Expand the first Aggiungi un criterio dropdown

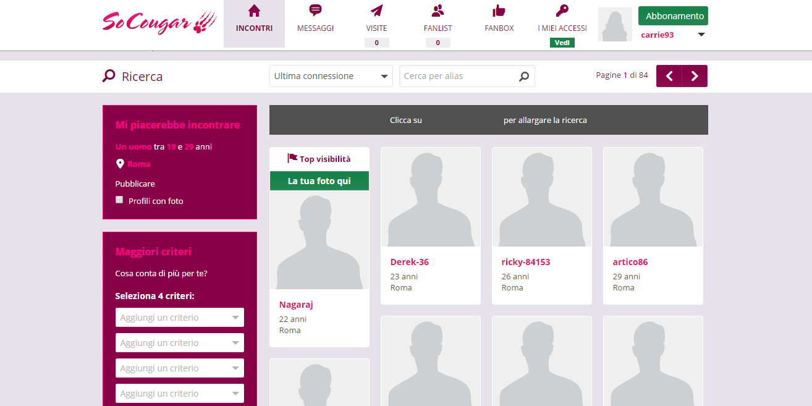pos(179,318)
